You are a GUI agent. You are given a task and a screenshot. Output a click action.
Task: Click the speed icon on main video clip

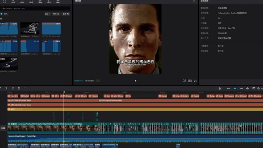pos(9,124)
